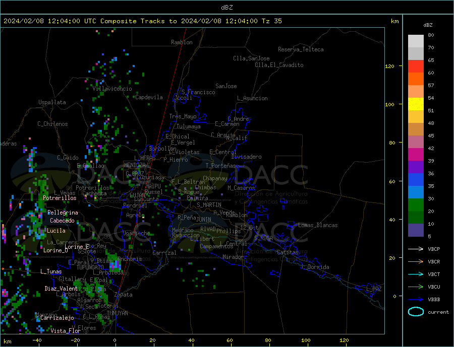Image resolution: width=454 pixels, height=347 pixels.
Task: Click the white VBCP arrow legend icon
Action: point(416,249)
